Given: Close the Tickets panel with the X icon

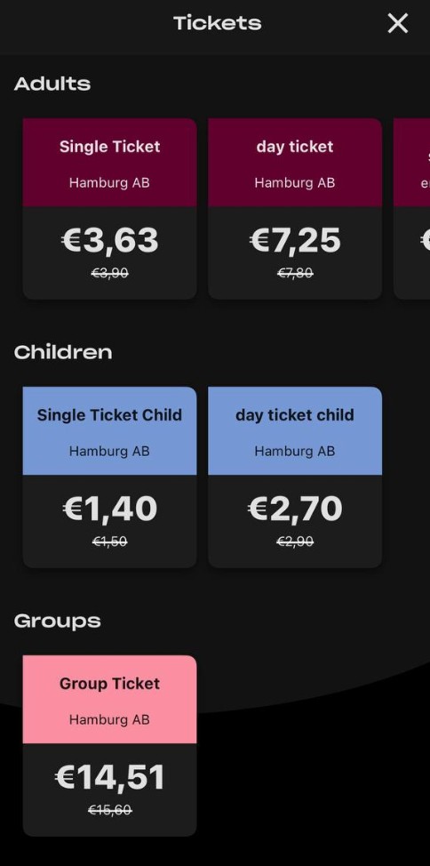Looking at the screenshot, I should 397,24.
